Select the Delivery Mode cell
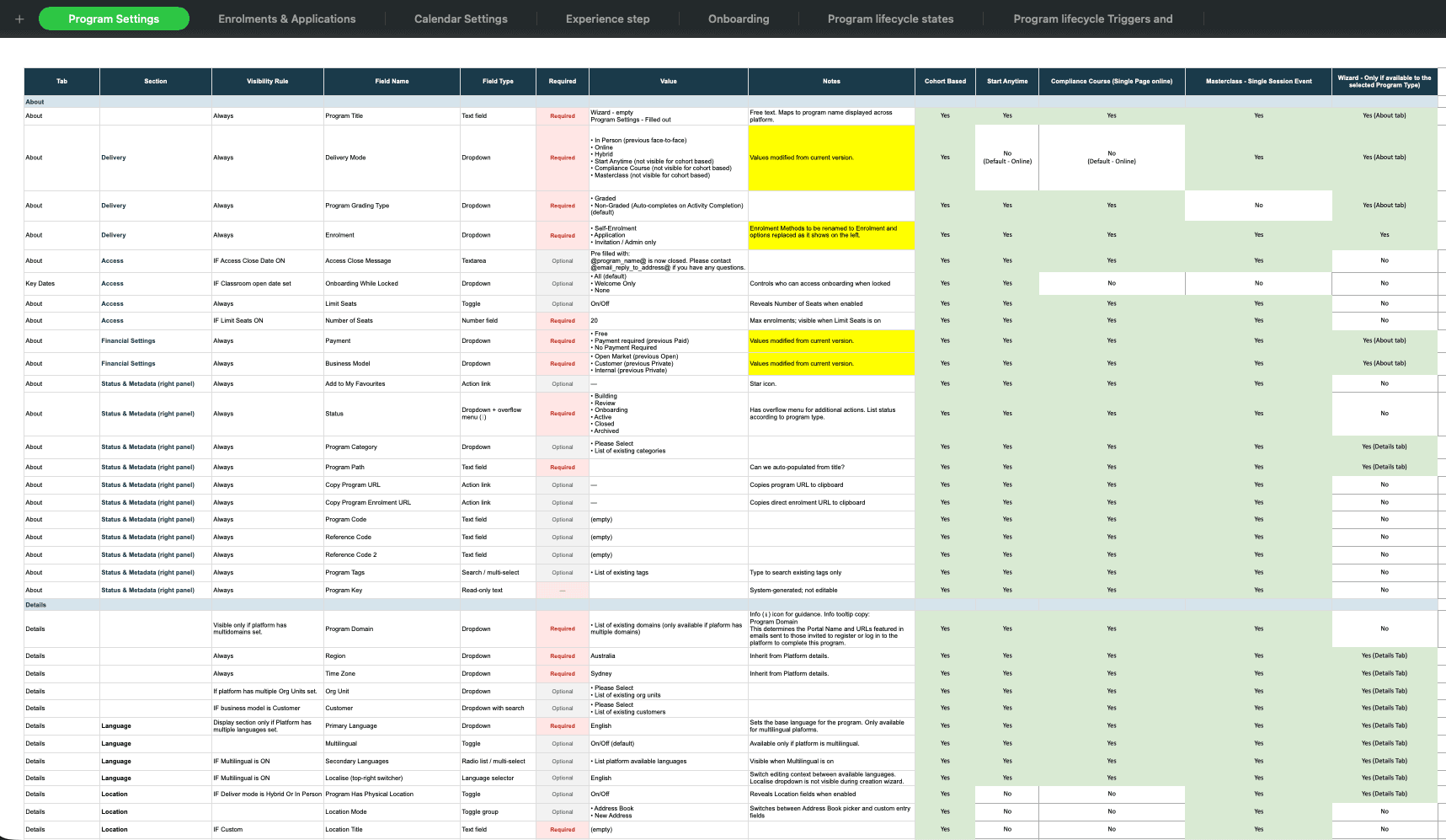This screenshot has width=1446, height=840. tap(392, 158)
